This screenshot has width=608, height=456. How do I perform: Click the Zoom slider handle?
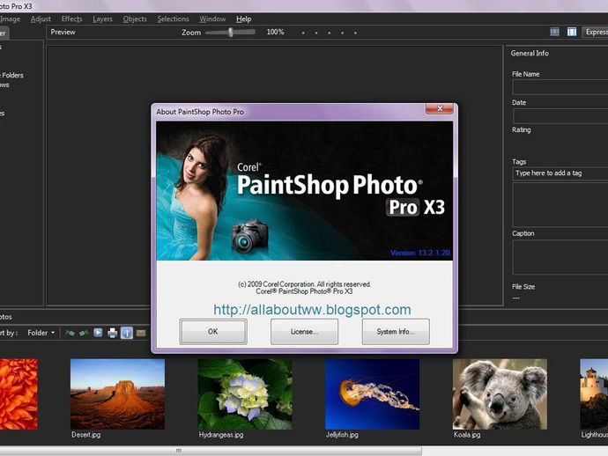coord(231,33)
